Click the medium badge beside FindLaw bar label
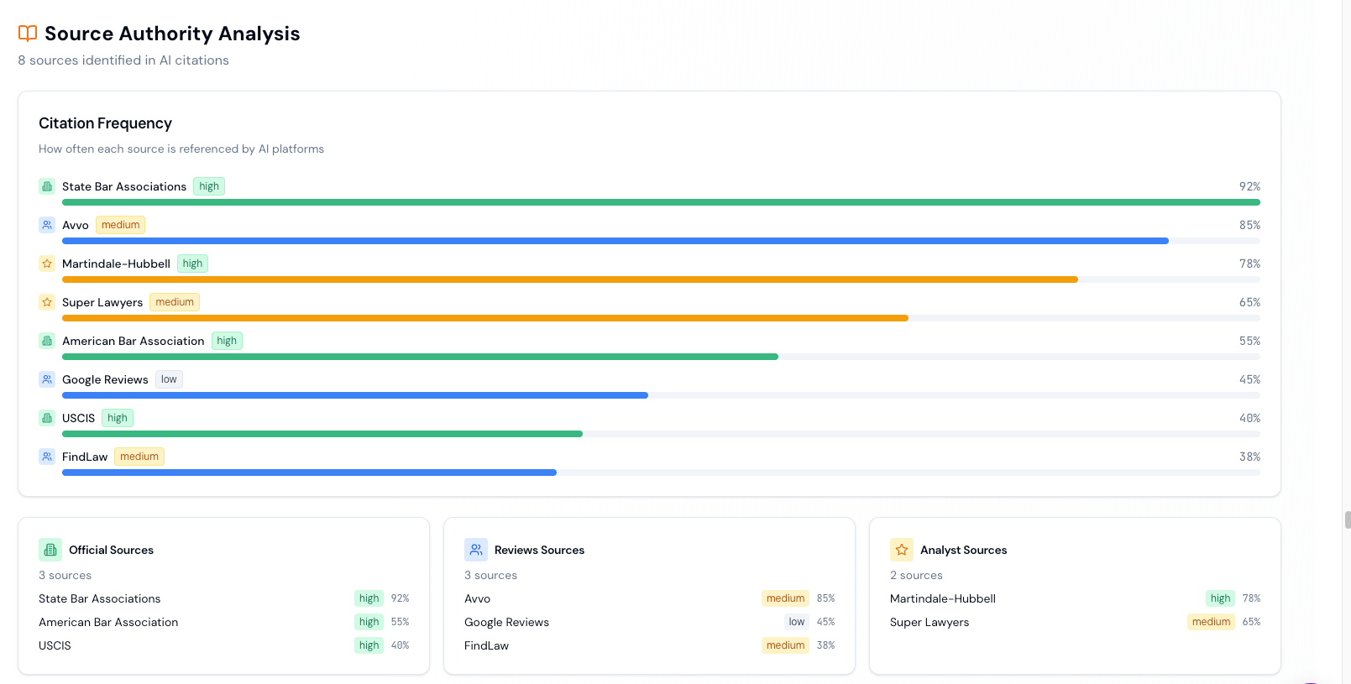This screenshot has height=684, width=1351. point(139,457)
